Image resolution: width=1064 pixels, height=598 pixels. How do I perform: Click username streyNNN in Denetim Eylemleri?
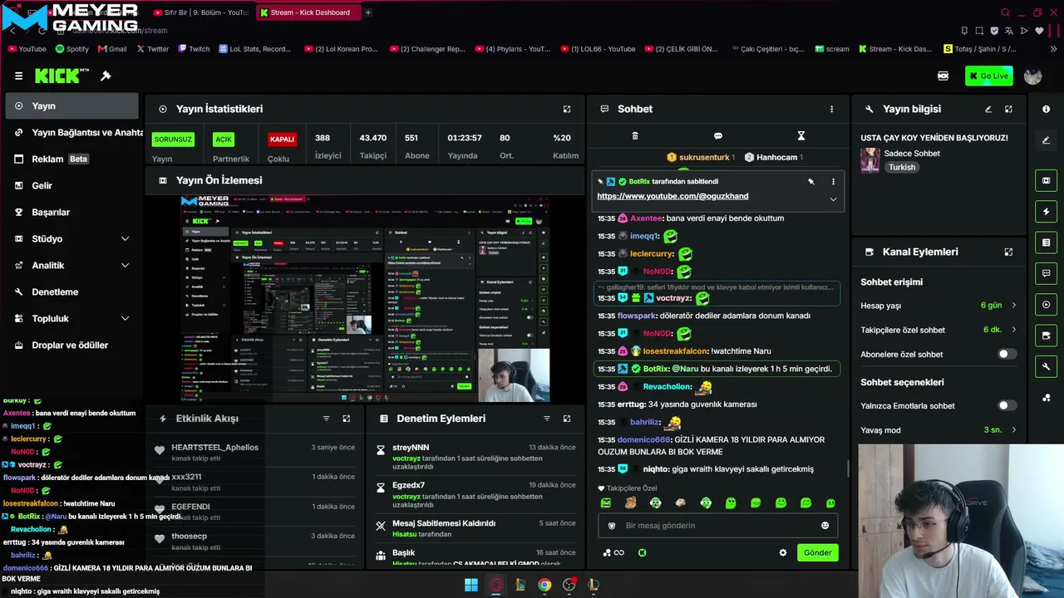[411, 448]
